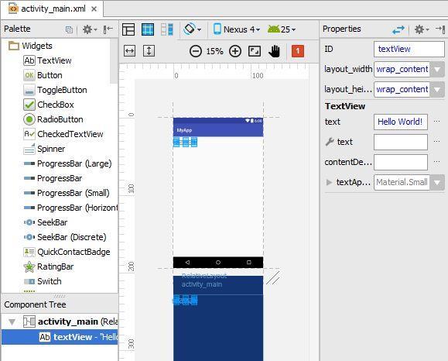Open the red warnings badge
This screenshot has width=448, height=361.
(298, 51)
